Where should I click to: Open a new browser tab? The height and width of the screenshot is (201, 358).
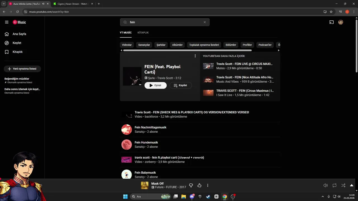tap(99, 4)
